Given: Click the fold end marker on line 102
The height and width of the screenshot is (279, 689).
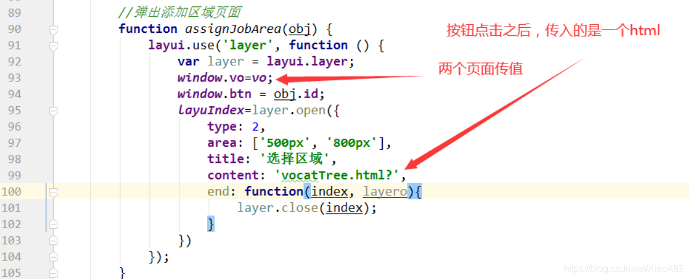Looking at the screenshot, I should [x=53, y=224].
